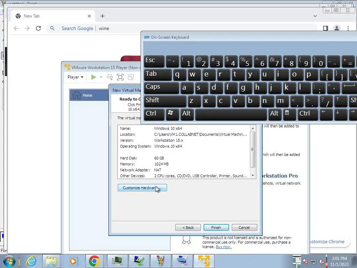The image size is (357, 268).
Task: Click Chrome back arrow
Action: [16, 28]
